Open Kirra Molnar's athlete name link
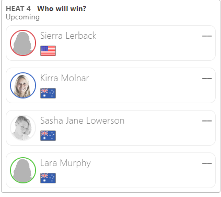Viewport: 221px width, 197px height. (x=65, y=78)
